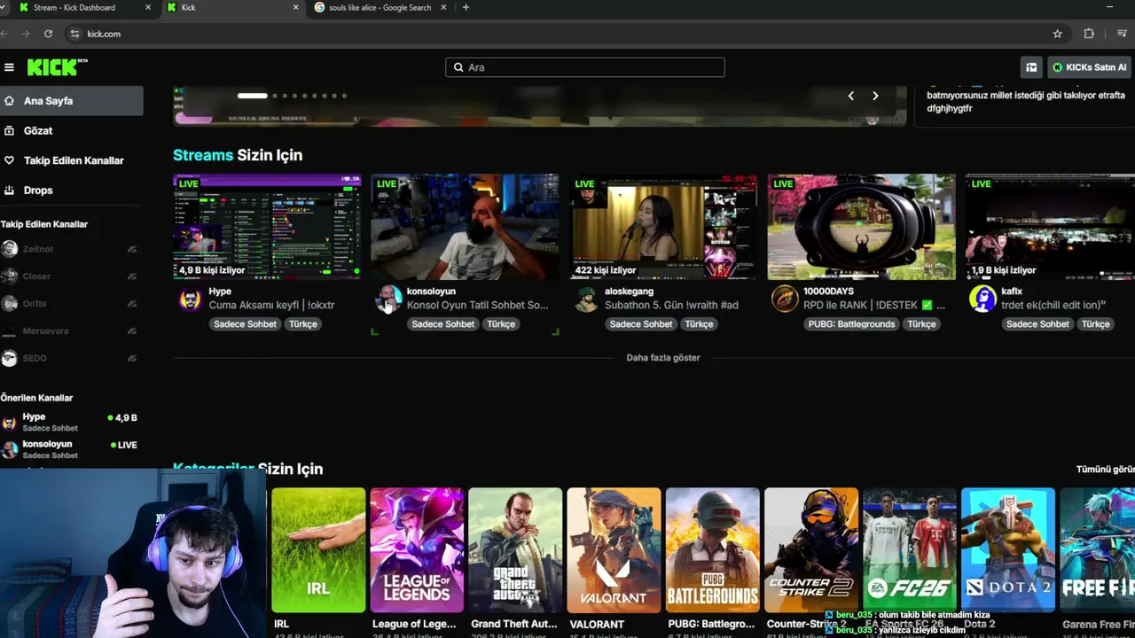View site information icon in address bar
The width and height of the screenshot is (1135, 638).
74,34
